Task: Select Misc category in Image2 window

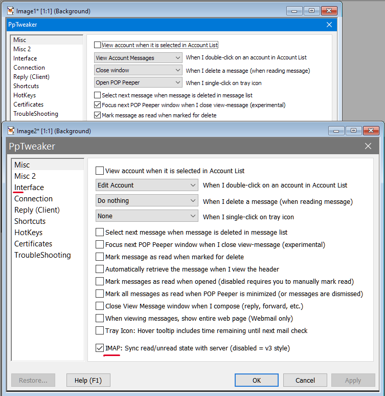Action: coord(48,164)
